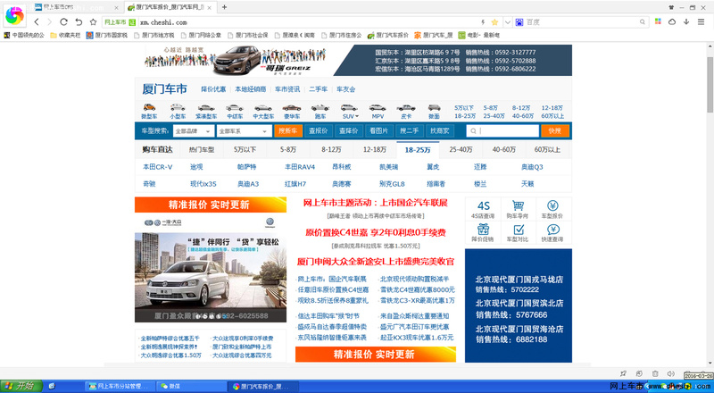Select the 微面 minivan icon
The image size is (714, 393).
tap(434, 108)
